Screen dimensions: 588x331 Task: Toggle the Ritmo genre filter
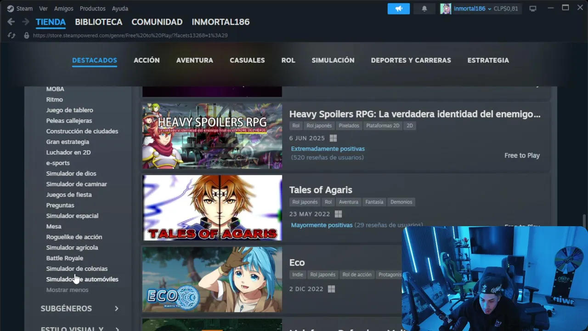55,100
